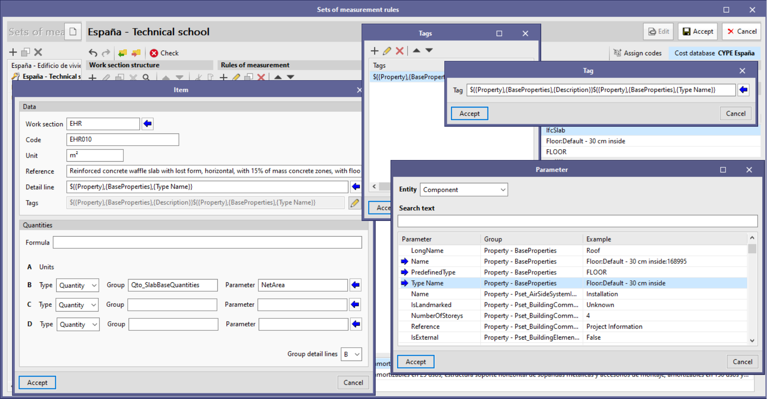Screen dimensions: 767x399
Task: Click Cancel in the Tag dialog
Action: (735, 113)
